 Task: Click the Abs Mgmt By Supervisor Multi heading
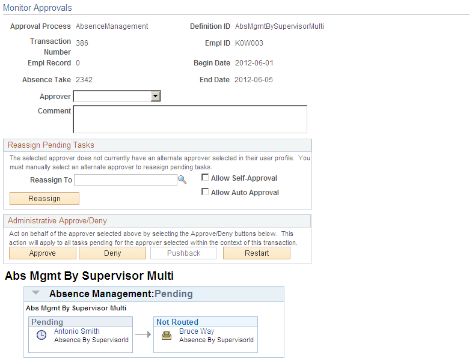(x=89, y=276)
